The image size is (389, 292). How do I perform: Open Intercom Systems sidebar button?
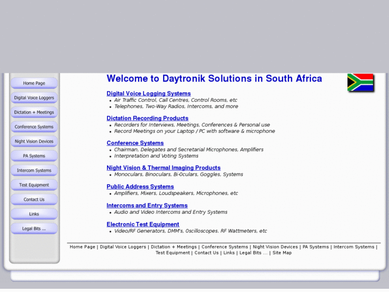[34, 170]
